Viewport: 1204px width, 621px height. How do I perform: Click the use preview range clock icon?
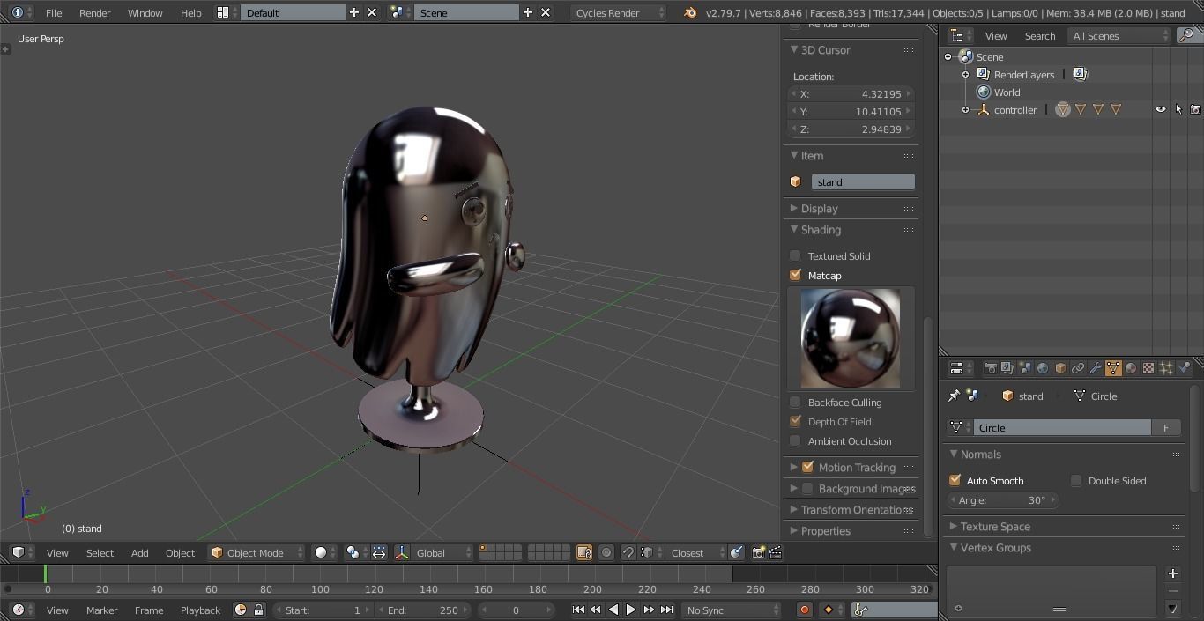coord(241,610)
